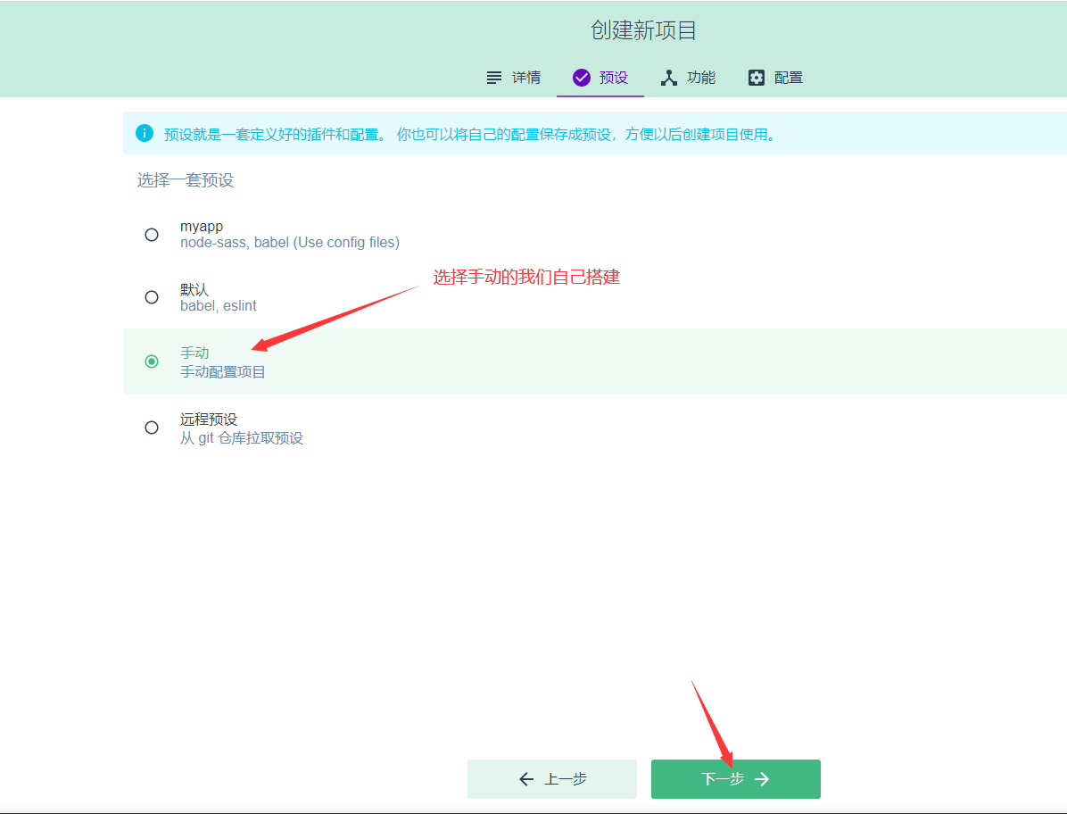Viewport: 1067px width, 814px height.
Task: Click the 手动配置项目 description
Action: click(x=223, y=371)
